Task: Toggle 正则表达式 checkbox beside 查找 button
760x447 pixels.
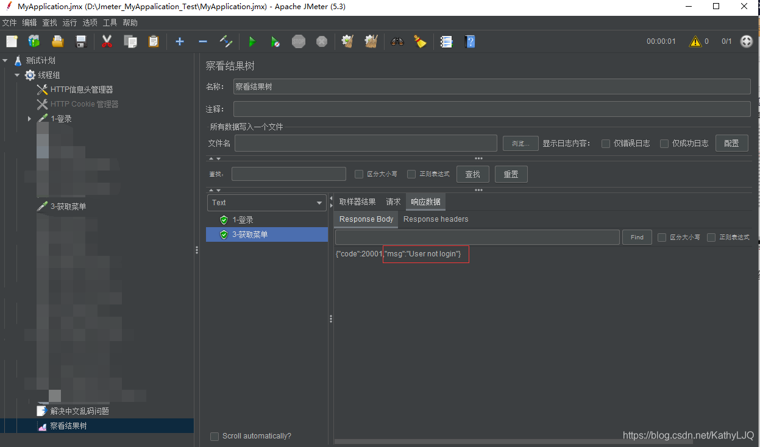Action: coord(411,174)
